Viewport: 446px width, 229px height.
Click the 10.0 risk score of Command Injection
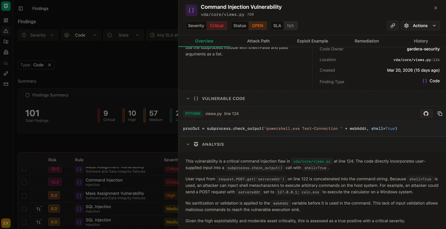[55, 182]
